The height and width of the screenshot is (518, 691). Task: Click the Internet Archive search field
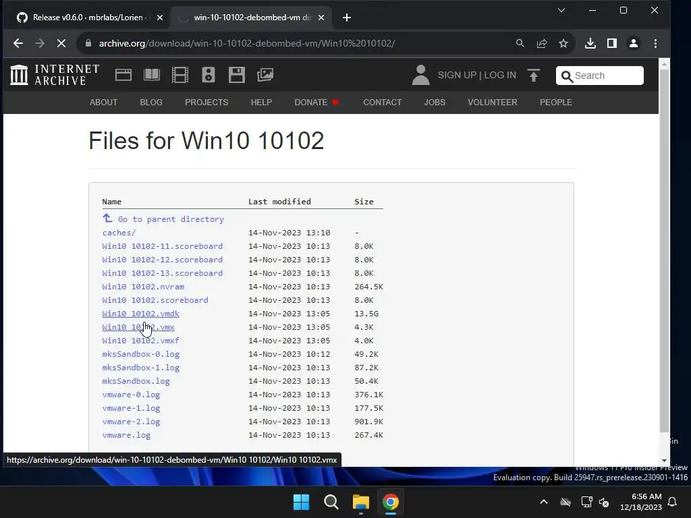(600, 76)
